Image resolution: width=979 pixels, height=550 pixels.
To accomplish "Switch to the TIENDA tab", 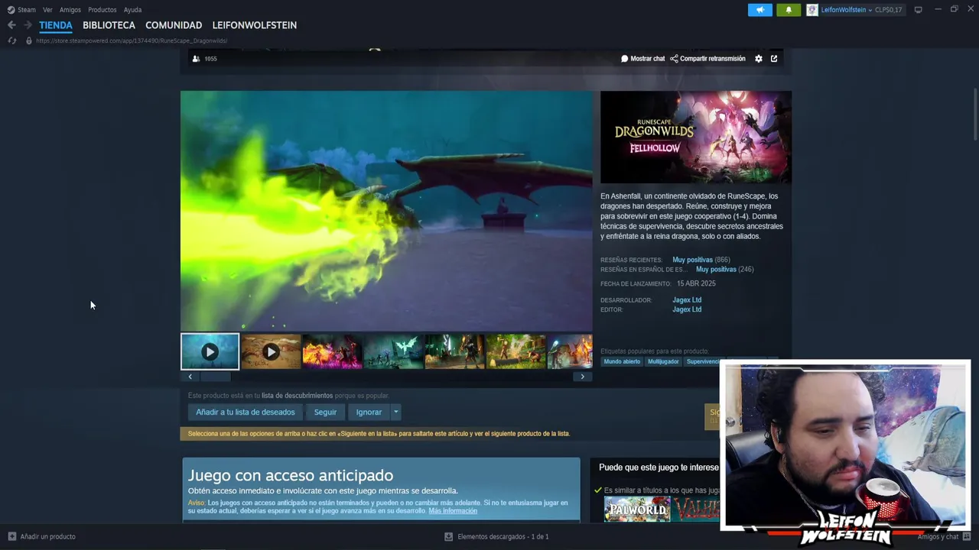I will [x=56, y=25].
